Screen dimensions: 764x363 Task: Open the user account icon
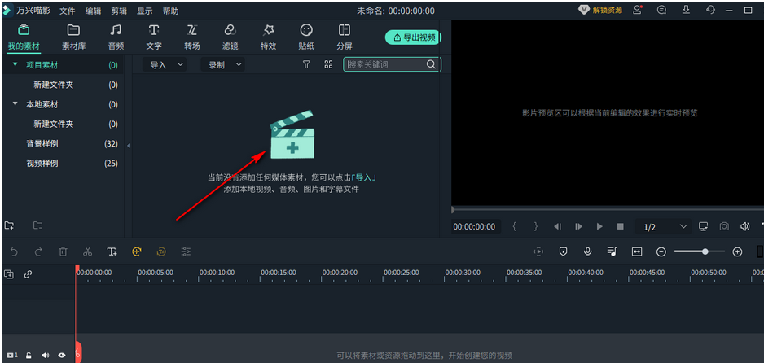[637, 10]
